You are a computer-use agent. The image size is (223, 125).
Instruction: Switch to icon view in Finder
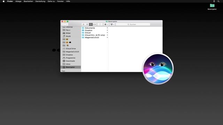click(x=84, y=24)
